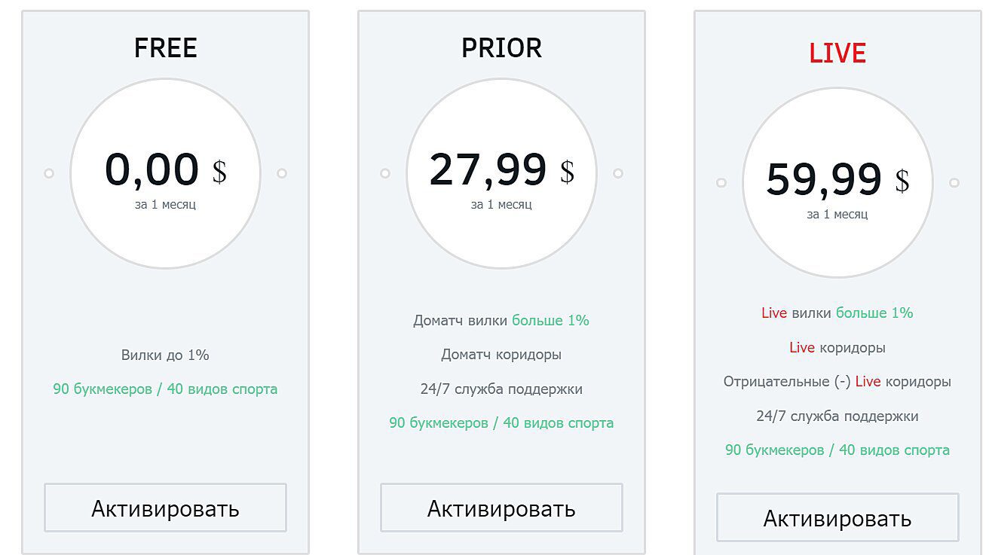Click the small dot right of 0,00 $ circle
Viewport: 992px width, 555px height.
tap(282, 173)
